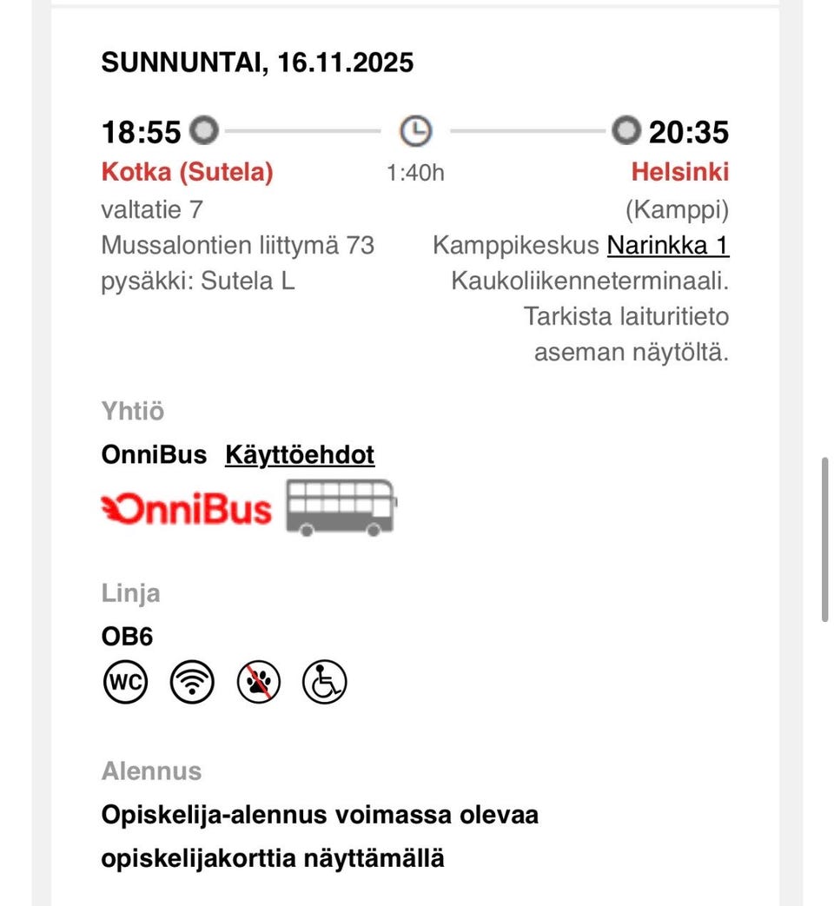Click the 1:40h duration label
Viewport: 834px width, 906px height.
(x=415, y=173)
